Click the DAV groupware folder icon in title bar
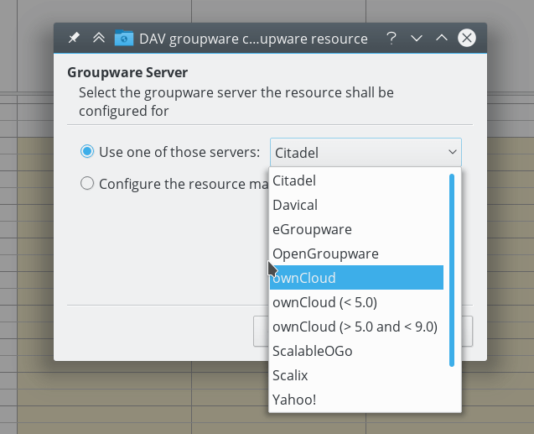Image resolution: width=534 pixels, height=434 pixels. [x=124, y=38]
